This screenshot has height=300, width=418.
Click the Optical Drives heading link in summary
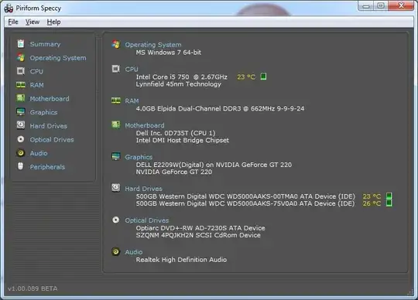point(147,220)
